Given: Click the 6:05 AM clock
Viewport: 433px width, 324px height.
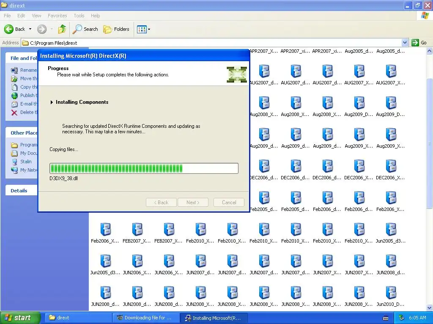Looking at the screenshot, I should pyautogui.click(x=417, y=318).
